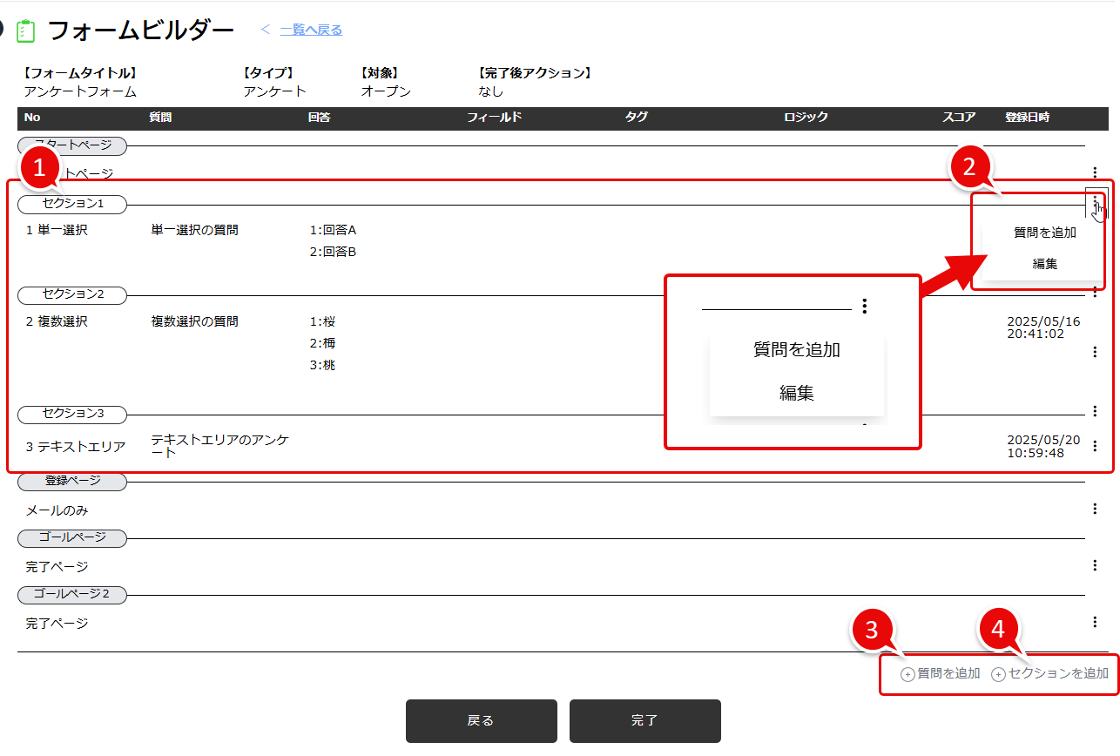Click the 登録ページ section pill
This screenshot has width=1120, height=756.
point(72,481)
